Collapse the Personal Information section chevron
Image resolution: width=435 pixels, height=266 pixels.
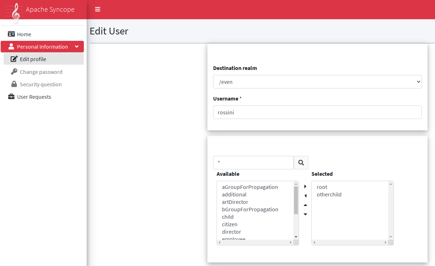click(77, 47)
